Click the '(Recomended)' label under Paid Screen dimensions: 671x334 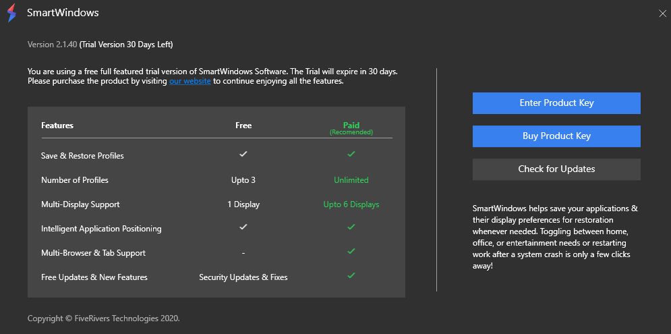tap(351, 132)
